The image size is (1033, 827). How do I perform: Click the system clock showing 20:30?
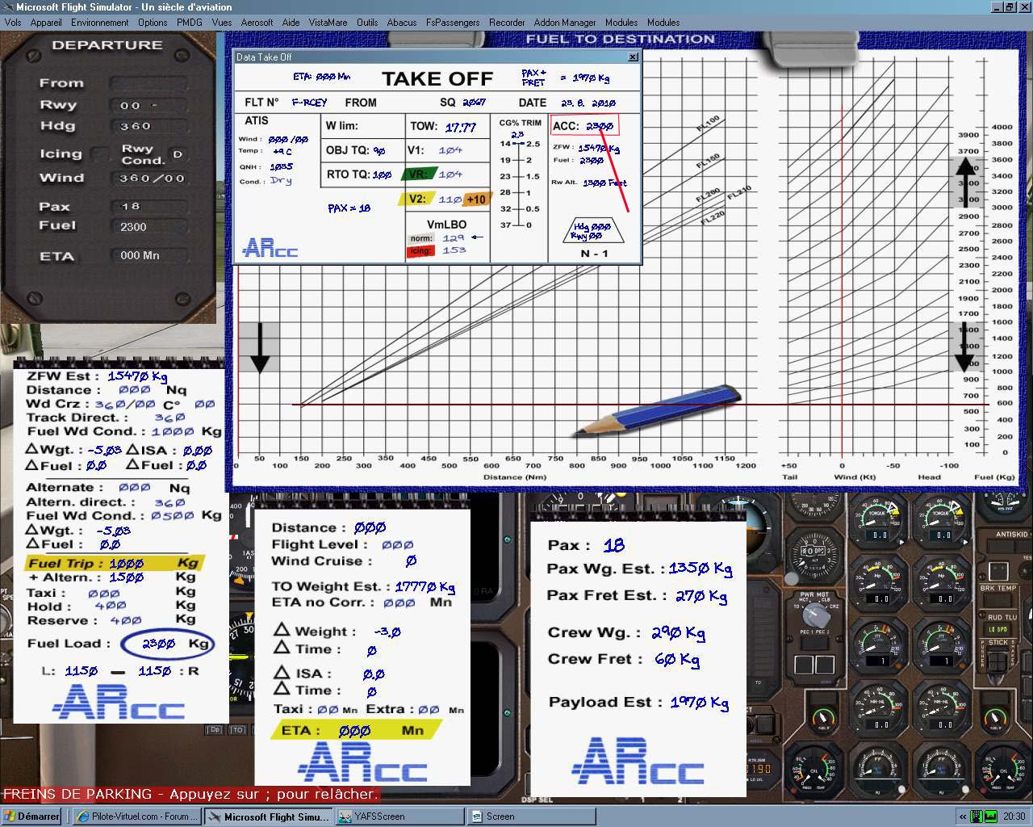(1014, 817)
